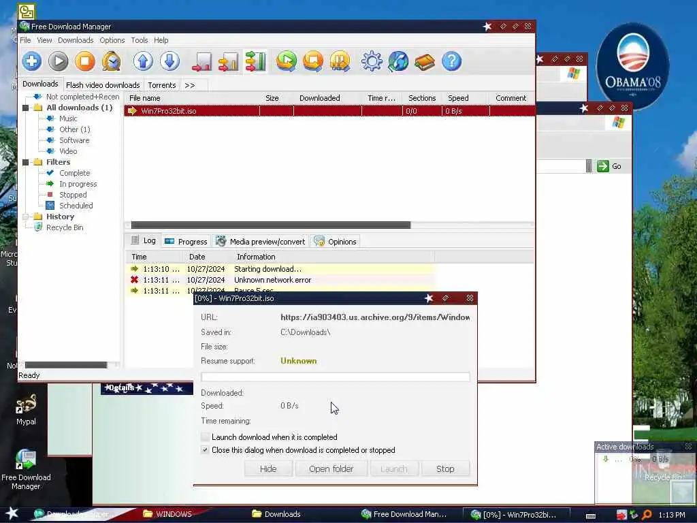
Task: Collapse the All downloads tree node
Action: pyautogui.click(x=26, y=108)
